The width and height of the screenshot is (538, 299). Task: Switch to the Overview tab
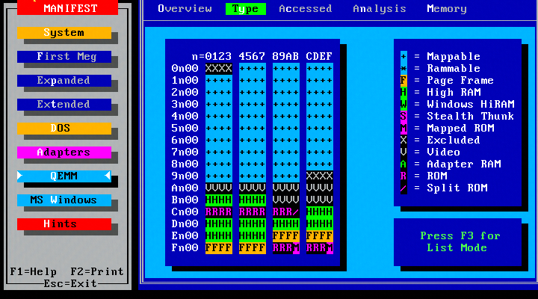185,8
